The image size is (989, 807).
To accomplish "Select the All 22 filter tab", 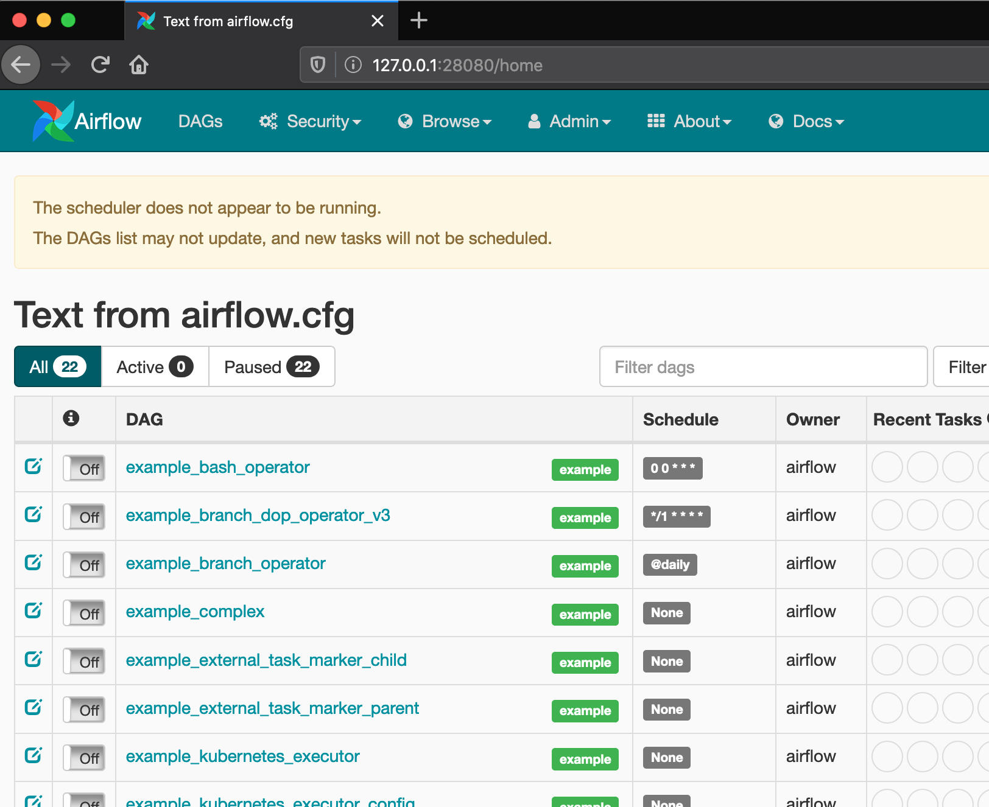I will click(x=58, y=366).
